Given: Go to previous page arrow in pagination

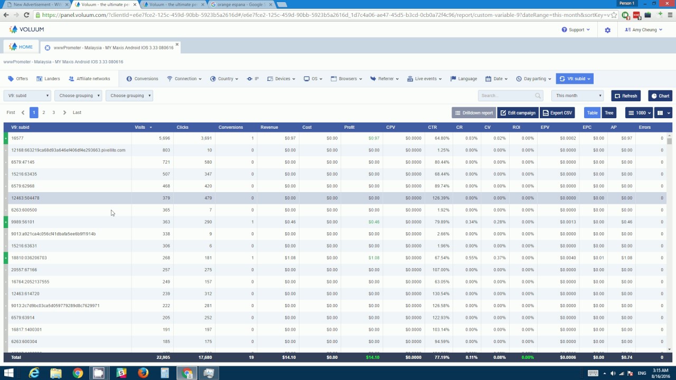Looking at the screenshot, I should [23, 112].
